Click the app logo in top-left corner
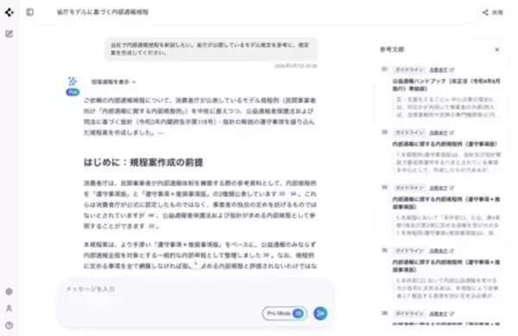 coord(9,12)
